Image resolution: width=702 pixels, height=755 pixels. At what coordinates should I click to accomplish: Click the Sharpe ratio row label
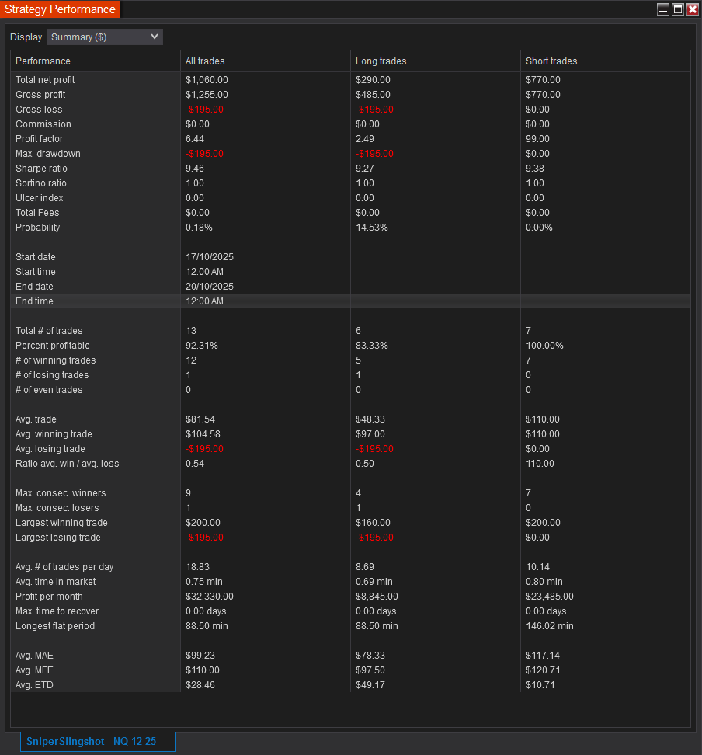point(41,169)
